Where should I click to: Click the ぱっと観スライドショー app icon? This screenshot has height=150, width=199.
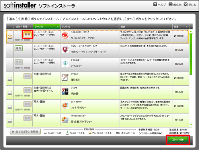(65, 119)
